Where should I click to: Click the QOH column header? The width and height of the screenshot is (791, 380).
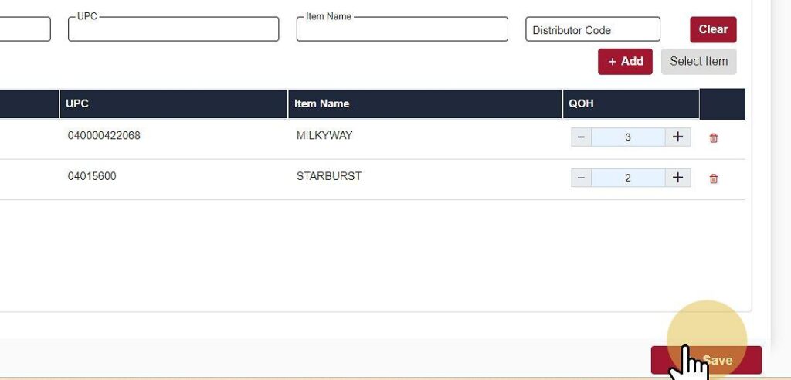pyautogui.click(x=582, y=103)
